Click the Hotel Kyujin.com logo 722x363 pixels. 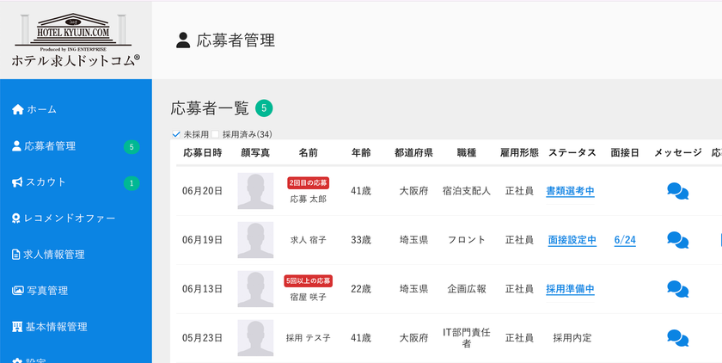coord(76,40)
